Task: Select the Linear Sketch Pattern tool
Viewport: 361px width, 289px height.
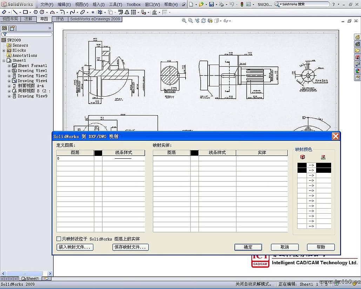Action: [x=134, y=12]
